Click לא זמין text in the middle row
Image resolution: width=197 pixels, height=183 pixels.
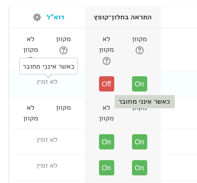coord(47,140)
